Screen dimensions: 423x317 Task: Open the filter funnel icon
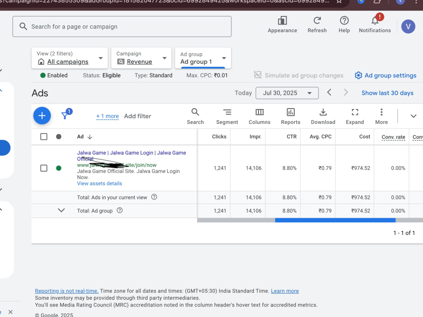click(65, 115)
